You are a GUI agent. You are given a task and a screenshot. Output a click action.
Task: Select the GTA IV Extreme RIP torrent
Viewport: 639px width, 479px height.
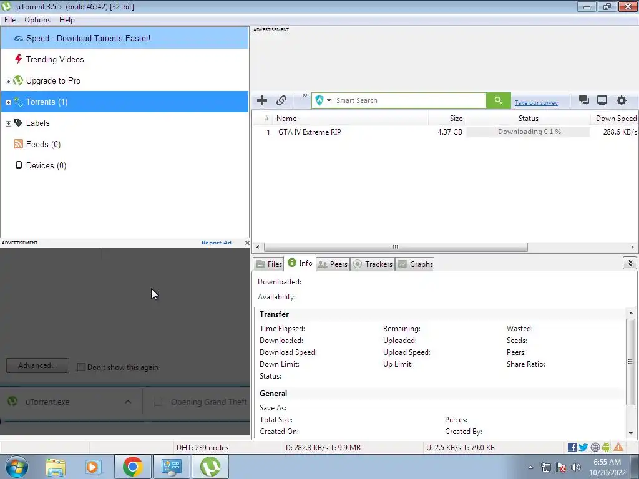click(x=310, y=132)
